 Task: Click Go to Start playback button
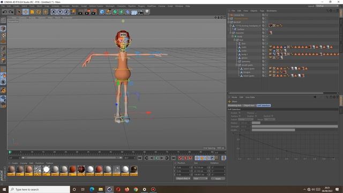pyautogui.click(x=140, y=158)
